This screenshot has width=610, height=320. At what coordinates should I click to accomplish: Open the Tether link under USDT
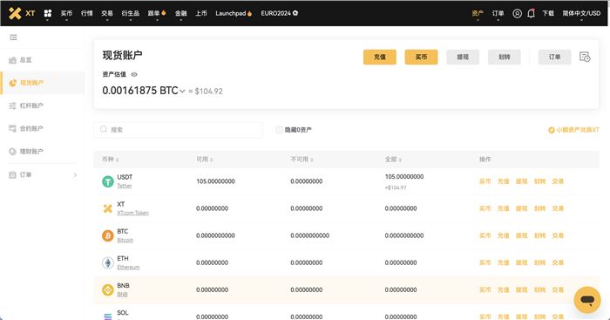point(125,186)
